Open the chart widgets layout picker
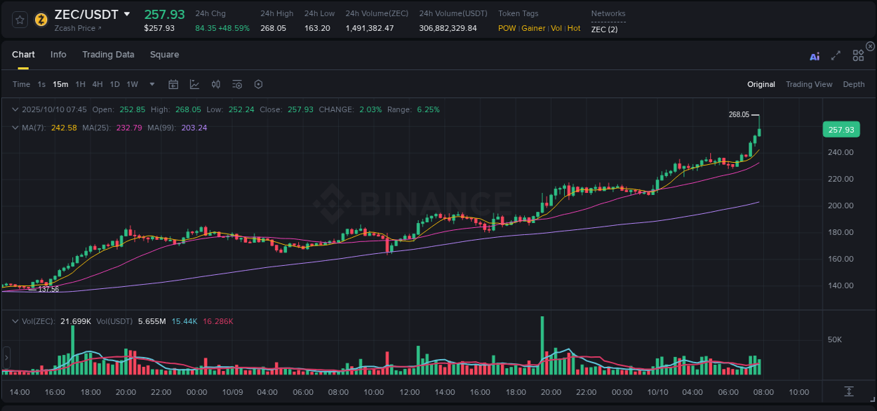The width and height of the screenshot is (877, 411). coord(858,55)
